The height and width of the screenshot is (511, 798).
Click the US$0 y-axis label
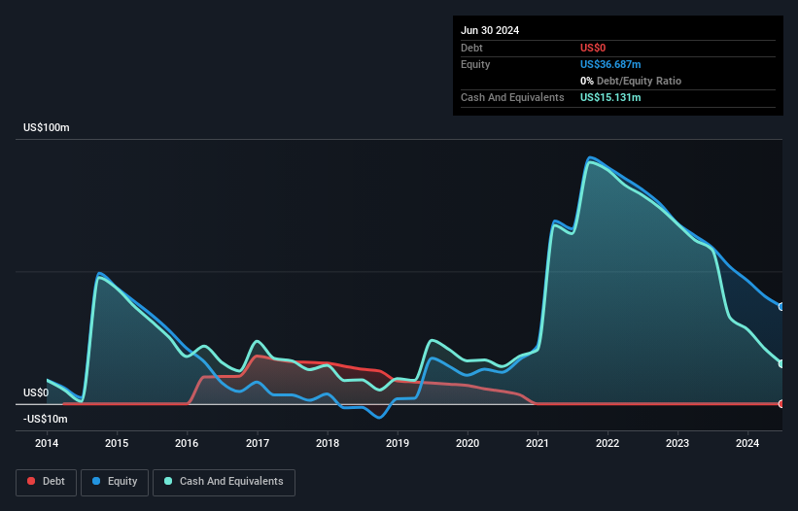click(36, 392)
